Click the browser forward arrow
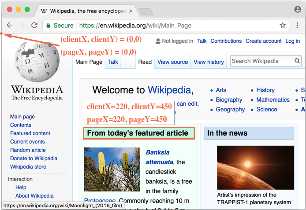The width and height of the screenshot is (306, 210). point(22,25)
